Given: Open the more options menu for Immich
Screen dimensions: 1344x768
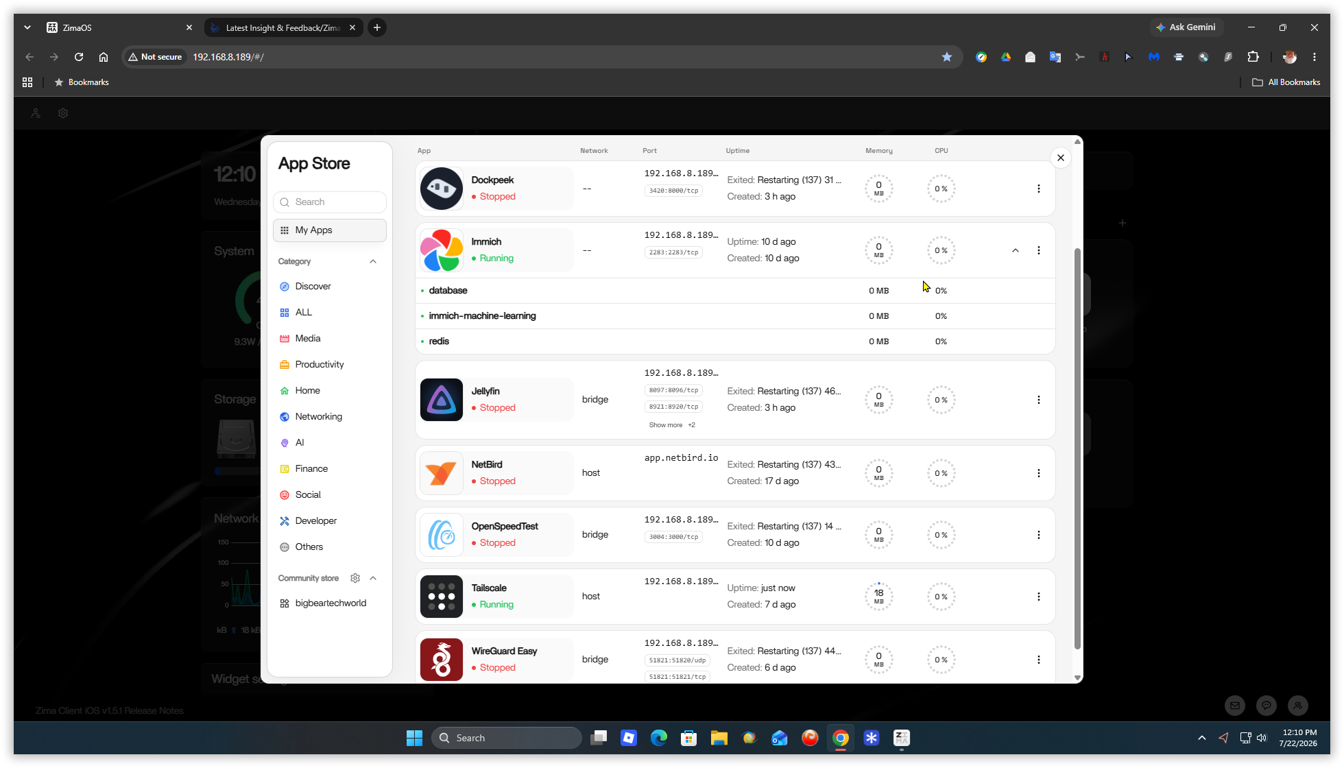Looking at the screenshot, I should [x=1038, y=250].
